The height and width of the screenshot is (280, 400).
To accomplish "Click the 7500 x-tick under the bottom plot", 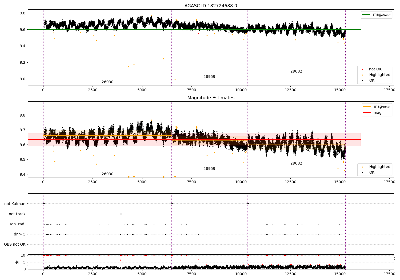I will [x=191, y=274].
